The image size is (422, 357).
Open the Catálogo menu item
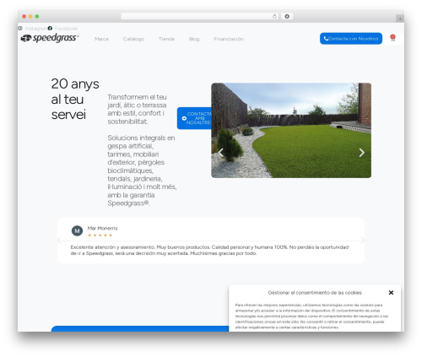(x=133, y=39)
